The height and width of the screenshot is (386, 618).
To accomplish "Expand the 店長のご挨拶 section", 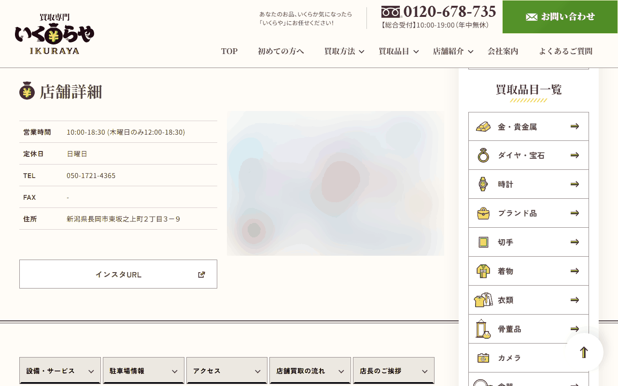I will 393,371.
